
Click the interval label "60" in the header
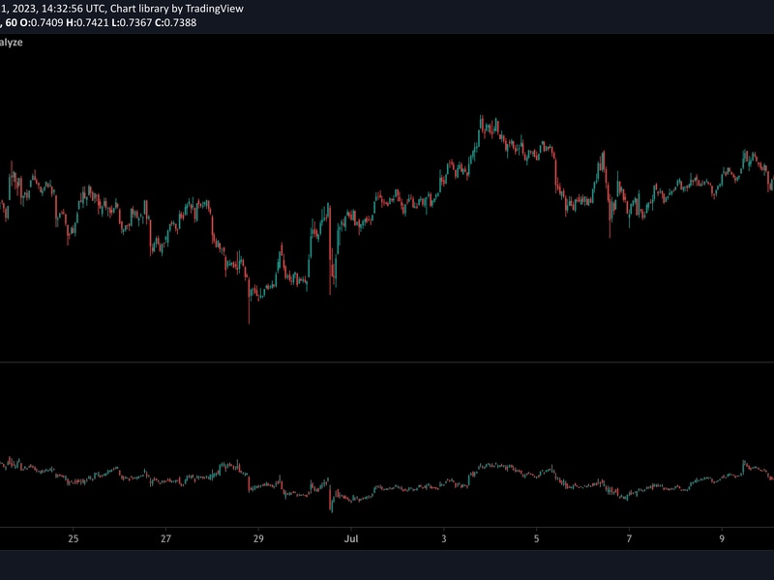tap(11, 22)
